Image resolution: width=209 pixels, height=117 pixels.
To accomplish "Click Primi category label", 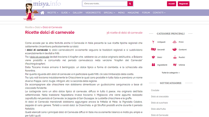I will click(181, 42).
